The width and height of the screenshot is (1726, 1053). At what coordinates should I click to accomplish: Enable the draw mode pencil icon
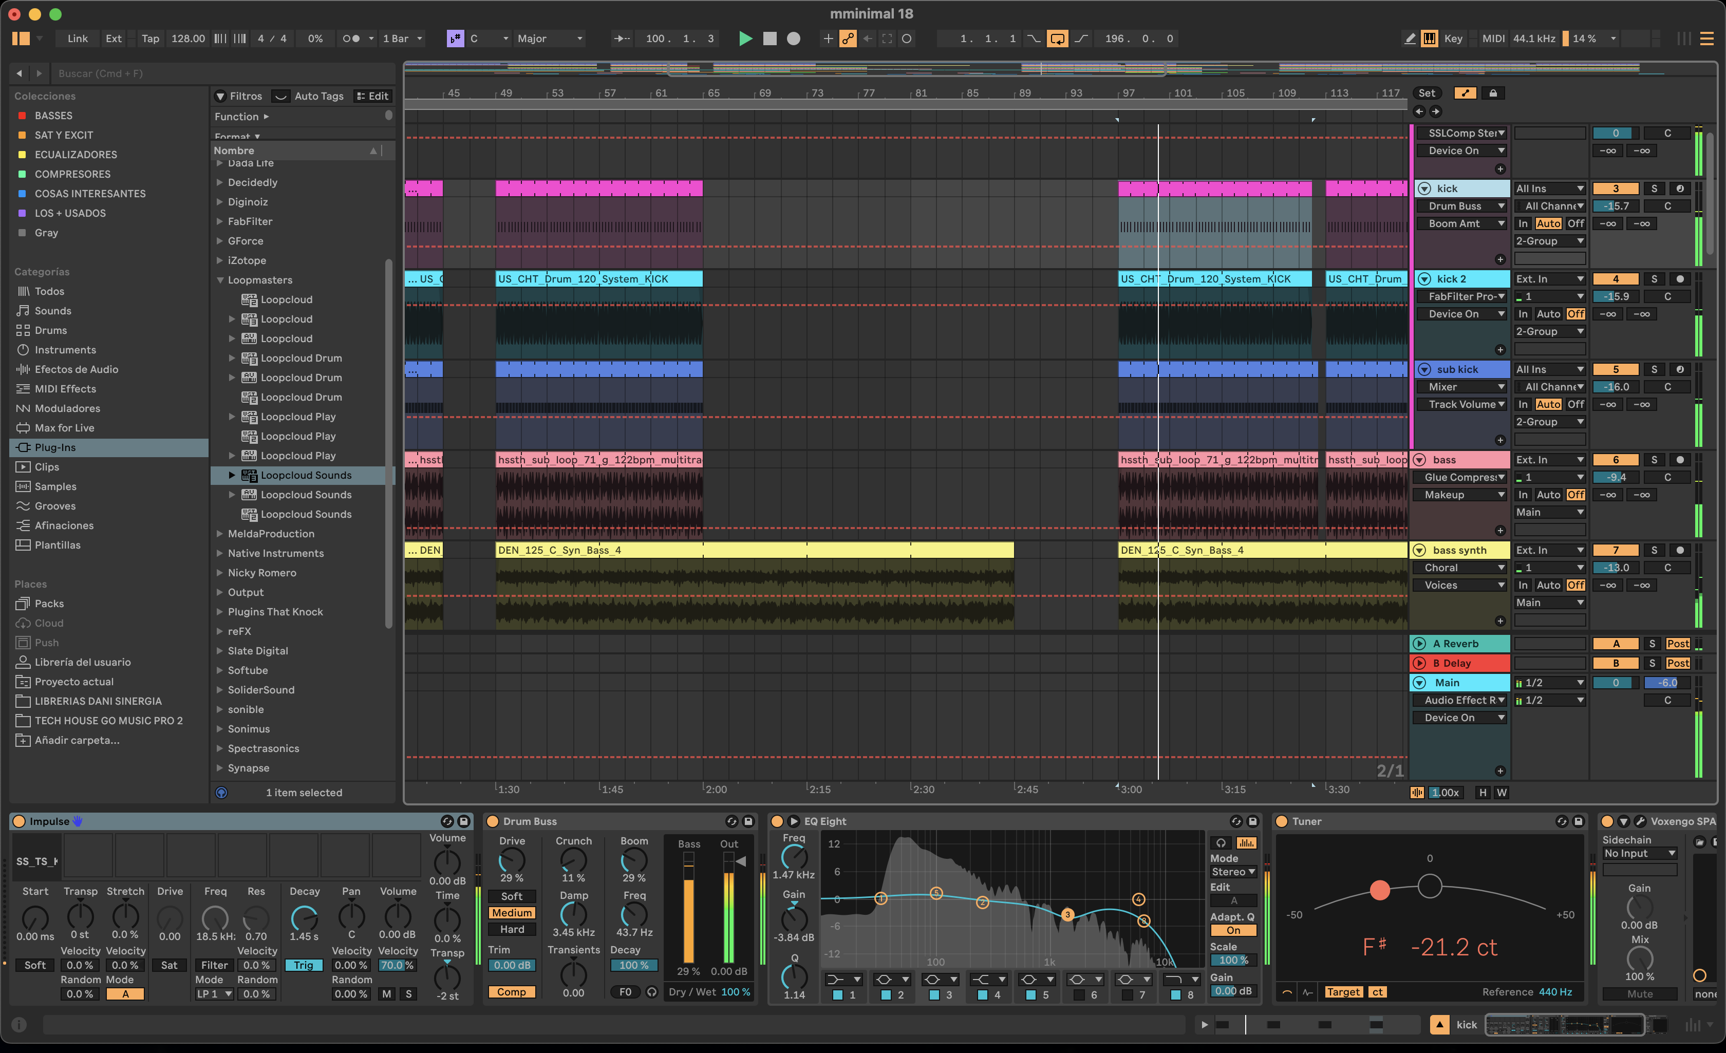pos(1410,39)
